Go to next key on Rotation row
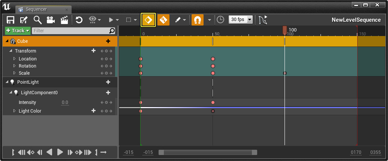The width and height of the screenshot is (388, 161). click(x=111, y=66)
